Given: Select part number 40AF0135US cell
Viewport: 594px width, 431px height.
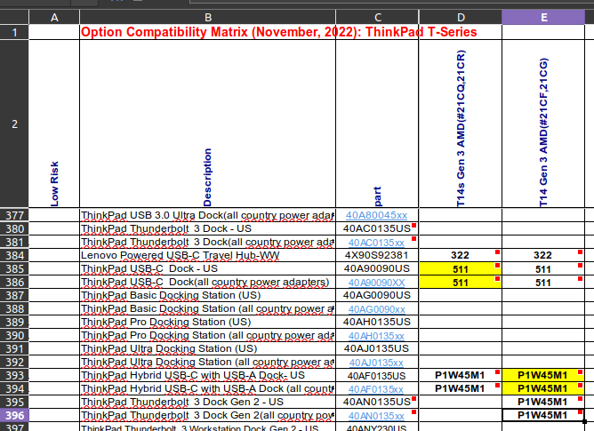Looking at the screenshot, I should coord(377,375).
